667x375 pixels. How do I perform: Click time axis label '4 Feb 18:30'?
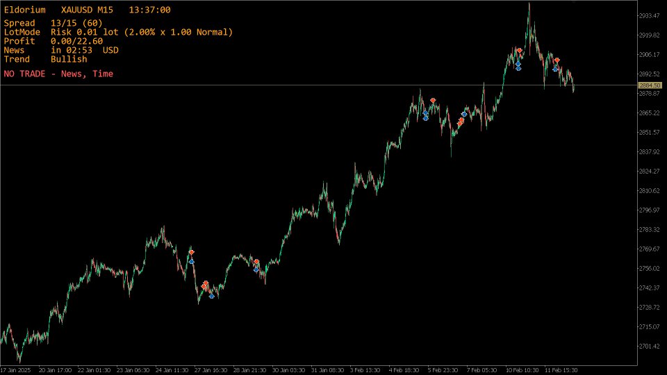click(x=404, y=370)
